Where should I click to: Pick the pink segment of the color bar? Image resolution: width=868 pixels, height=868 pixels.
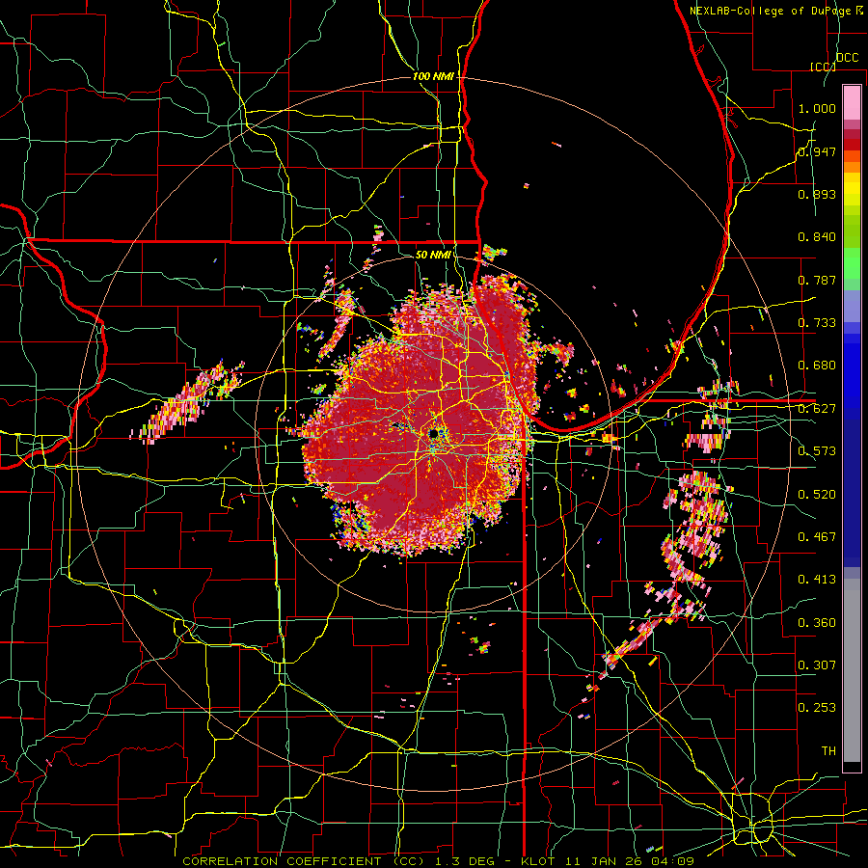(852, 102)
